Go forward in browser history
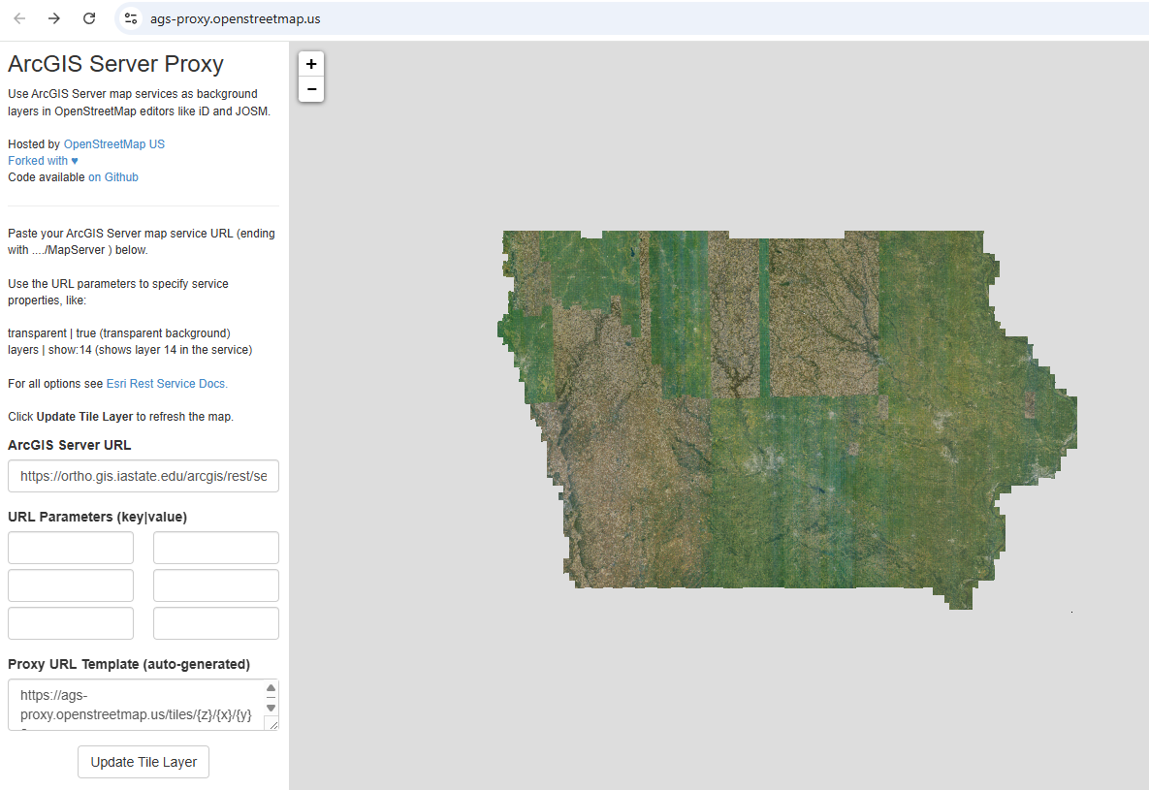The height and width of the screenshot is (790, 1149). (54, 18)
